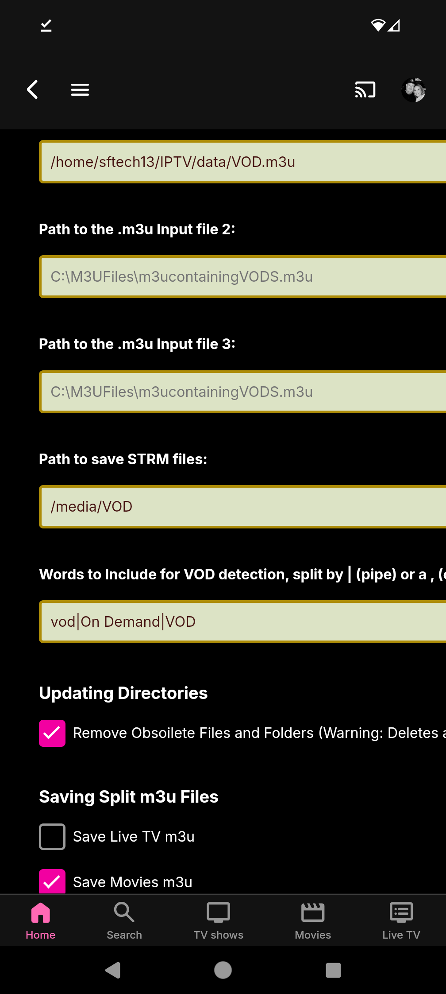Open the hamburger menu
446x994 pixels.
tap(80, 90)
